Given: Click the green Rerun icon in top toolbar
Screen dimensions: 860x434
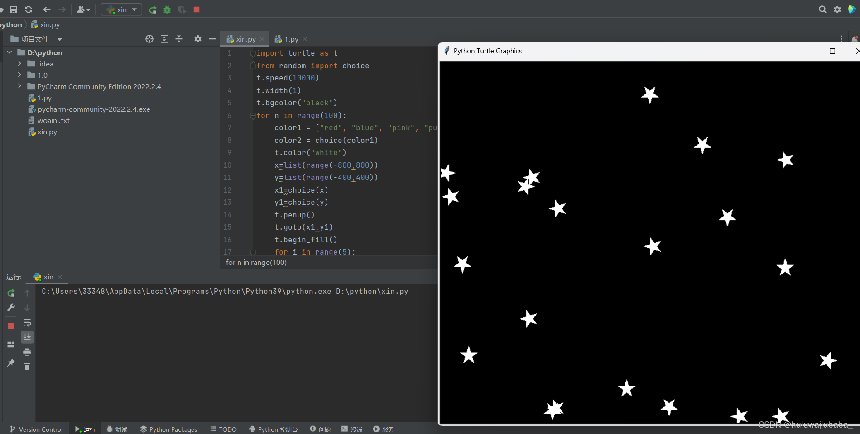Looking at the screenshot, I should (x=153, y=9).
